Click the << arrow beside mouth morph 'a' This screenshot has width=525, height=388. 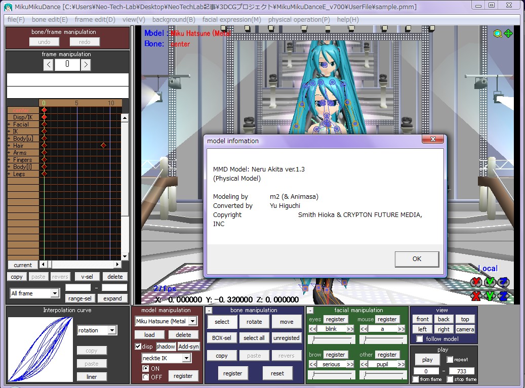pos(364,329)
